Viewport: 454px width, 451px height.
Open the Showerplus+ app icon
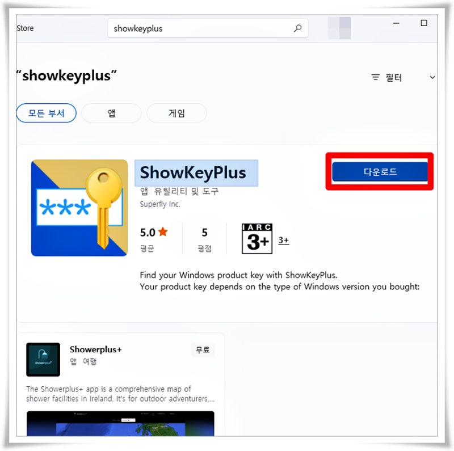pos(43,360)
